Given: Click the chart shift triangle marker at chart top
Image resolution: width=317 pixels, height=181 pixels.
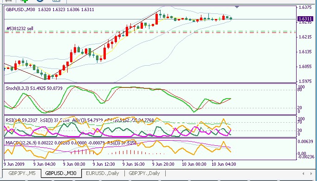Looking at the screenshot, I should point(237,7).
